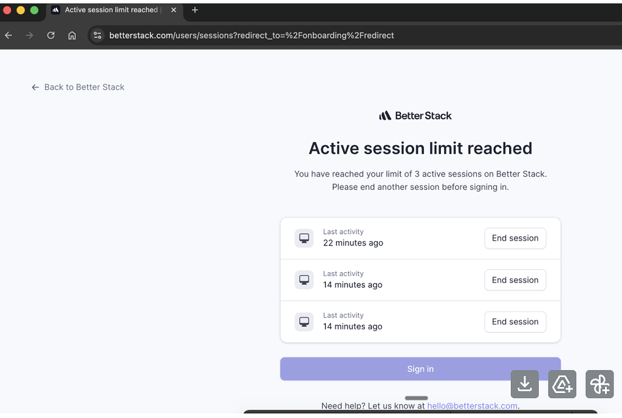Screen dimensions: 622x418
Task: Go to the browser home page
Action: (x=72, y=35)
